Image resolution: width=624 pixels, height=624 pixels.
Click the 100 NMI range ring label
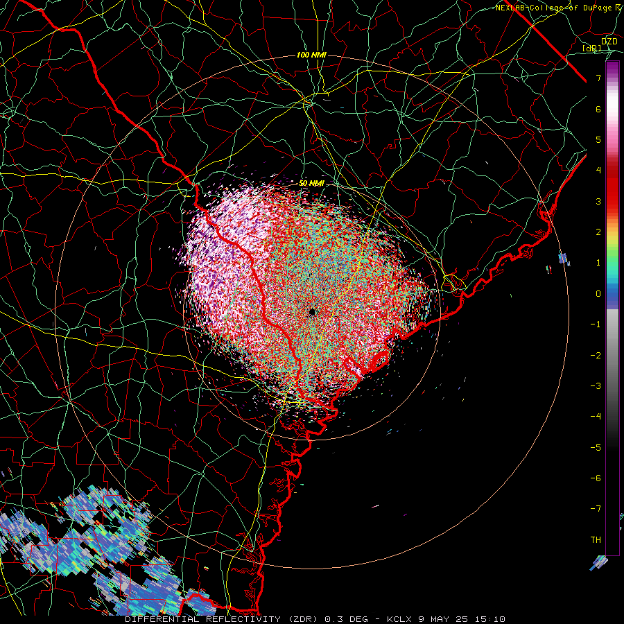click(x=311, y=55)
